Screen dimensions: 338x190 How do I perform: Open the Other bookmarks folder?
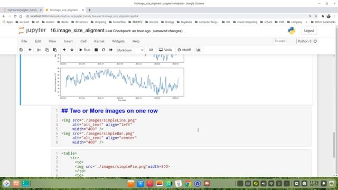(x=323, y=22)
